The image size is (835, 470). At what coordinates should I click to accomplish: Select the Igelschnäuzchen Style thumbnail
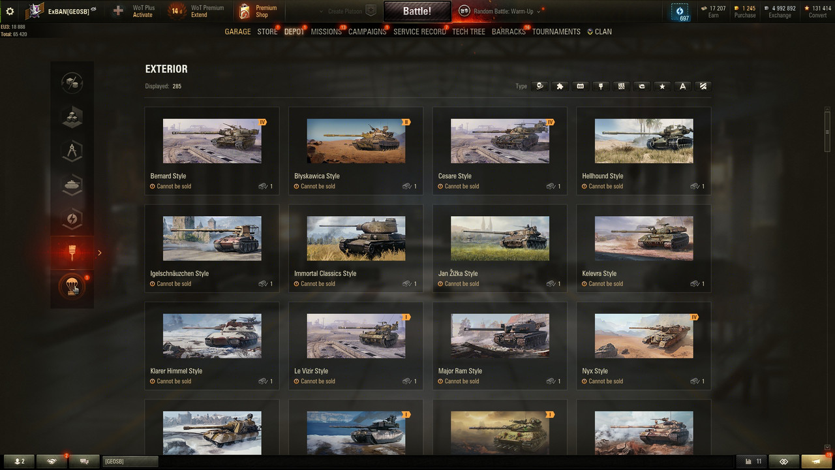tap(212, 238)
